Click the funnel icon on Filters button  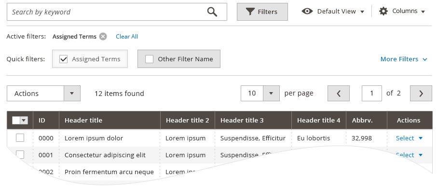[x=250, y=12]
